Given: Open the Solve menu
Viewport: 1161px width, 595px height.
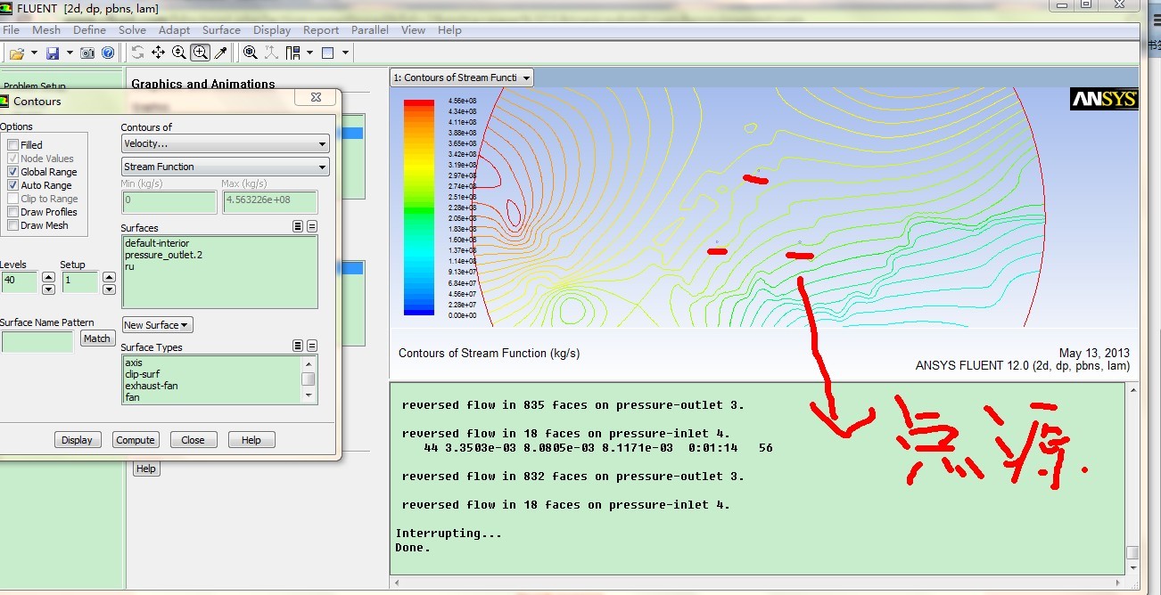Looking at the screenshot, I should [132, 30].
